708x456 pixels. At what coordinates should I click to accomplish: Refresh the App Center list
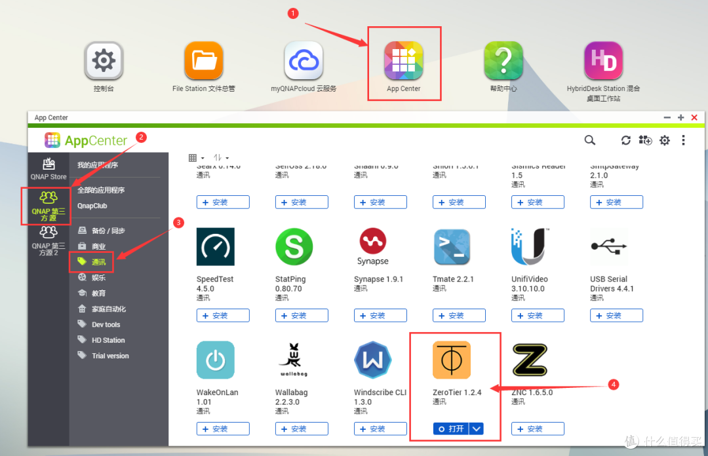[626, 140]
